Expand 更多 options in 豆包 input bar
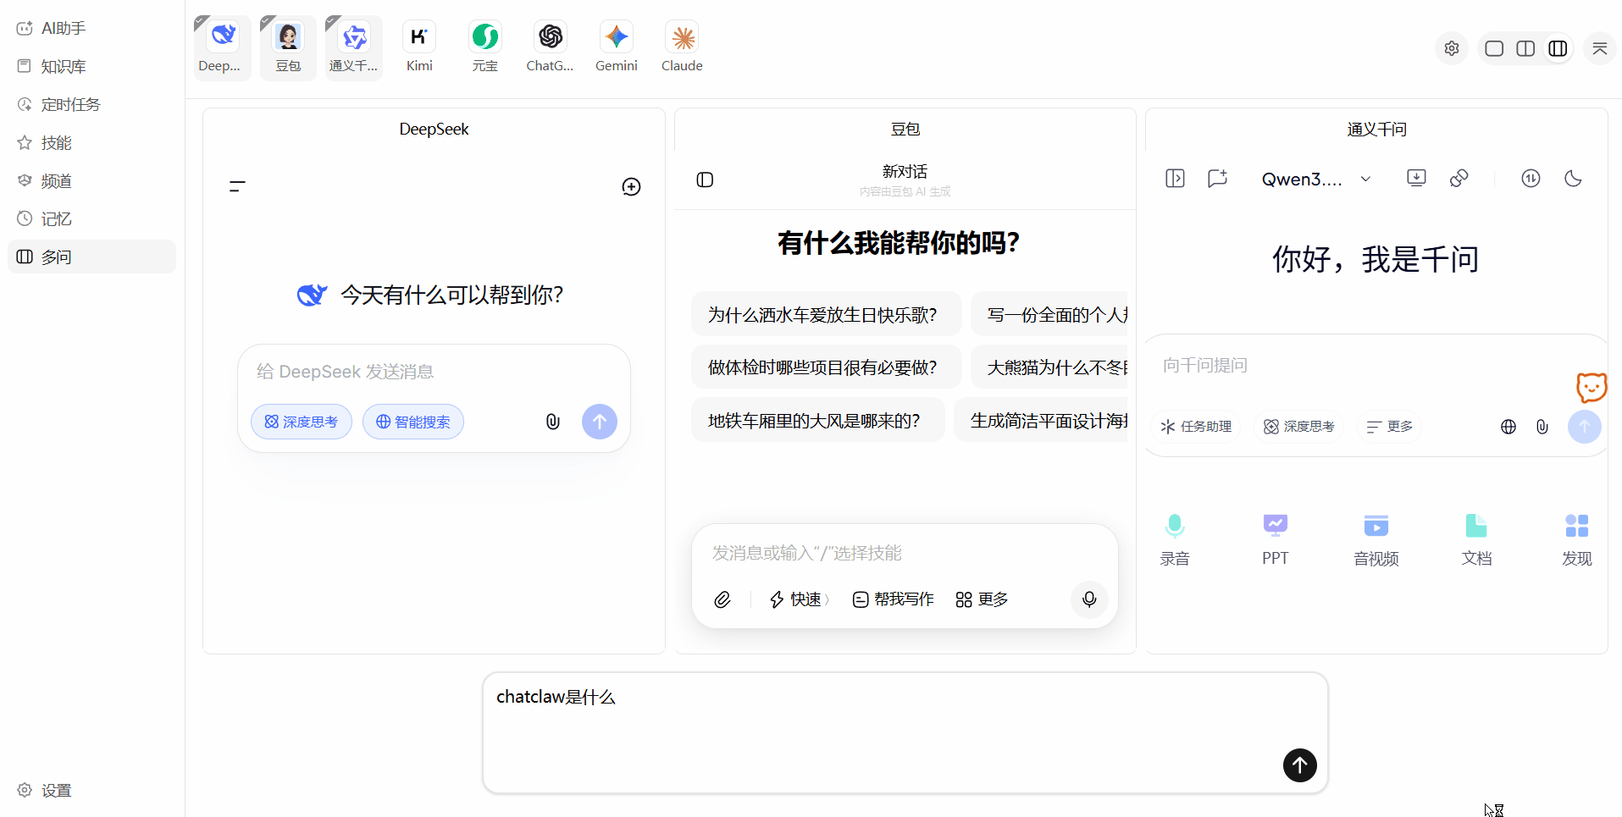The width and height of the screenshot is (1622, 817). pyautogui.click(x=980, y=599)
